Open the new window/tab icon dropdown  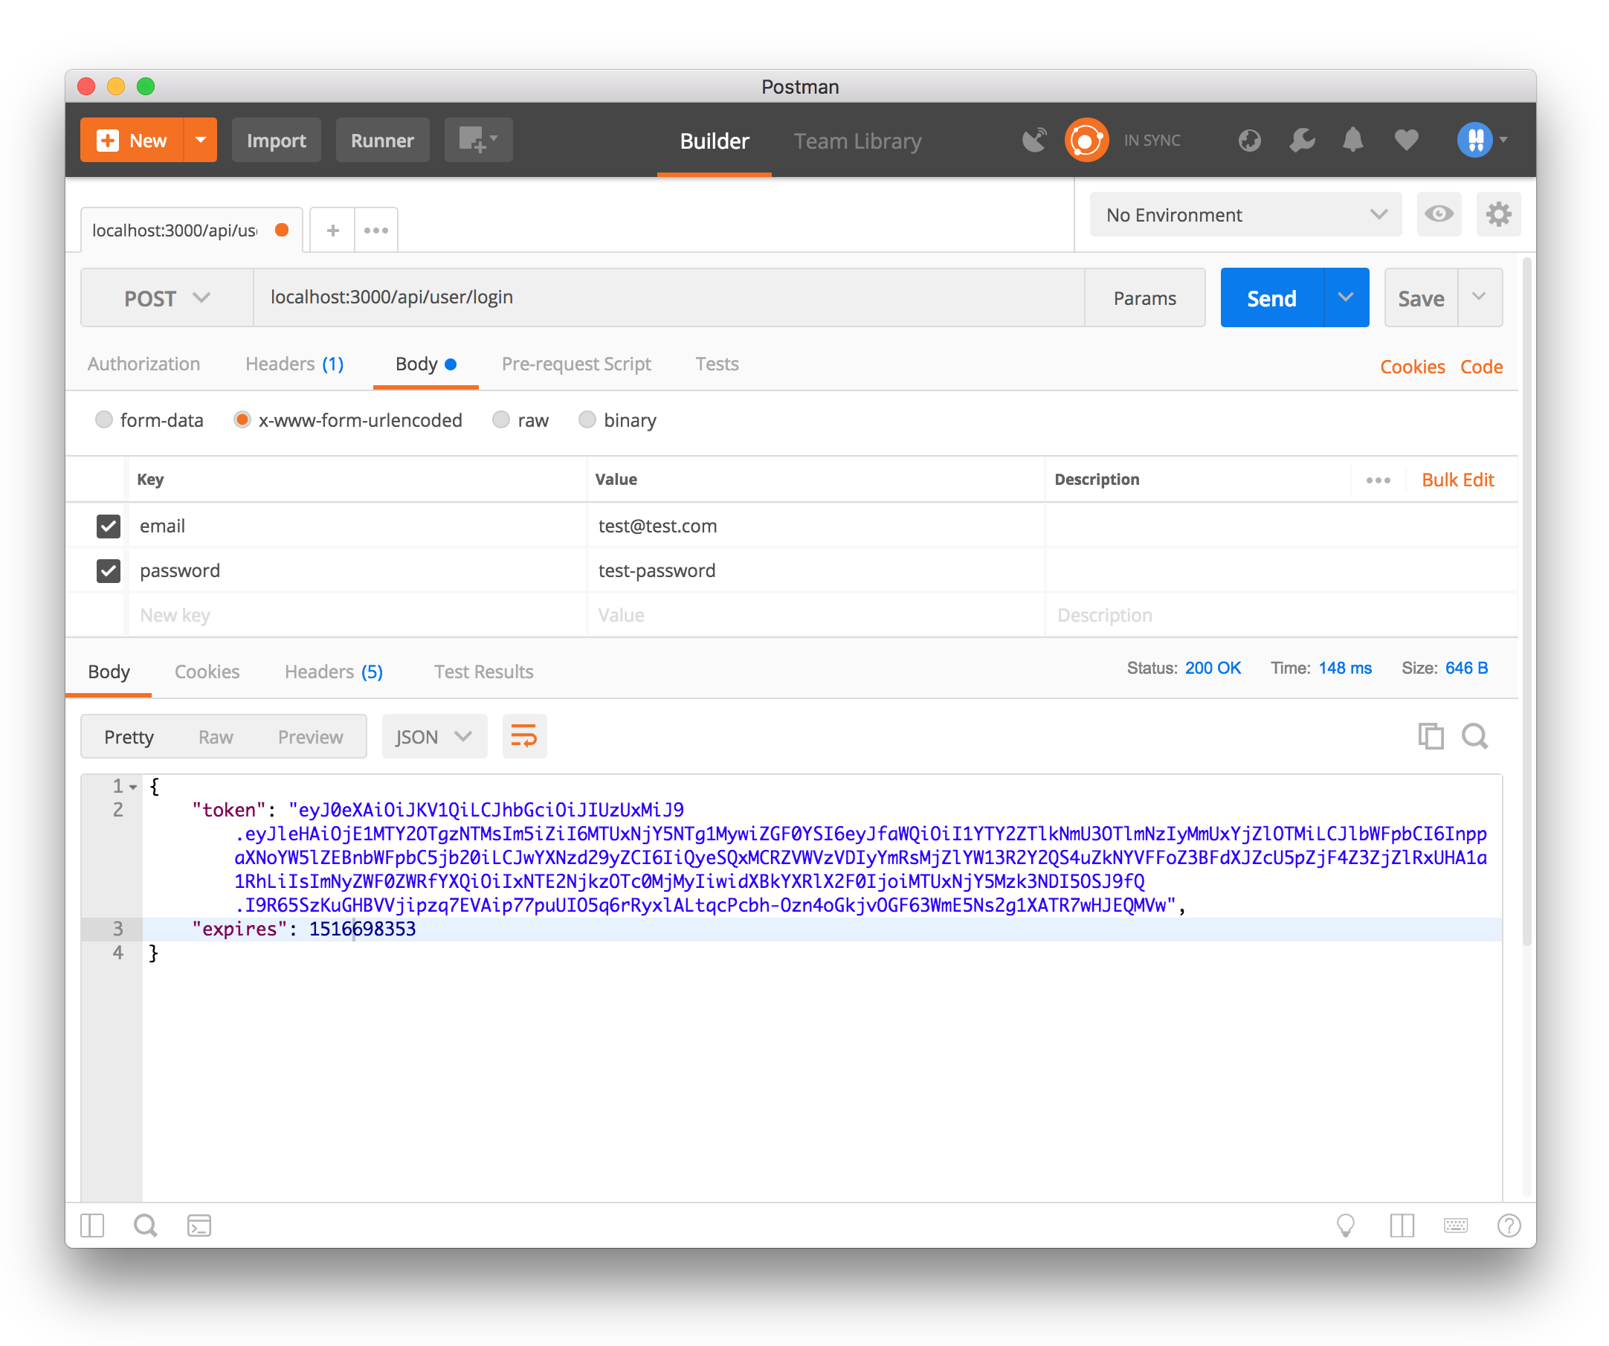[478, 141]
